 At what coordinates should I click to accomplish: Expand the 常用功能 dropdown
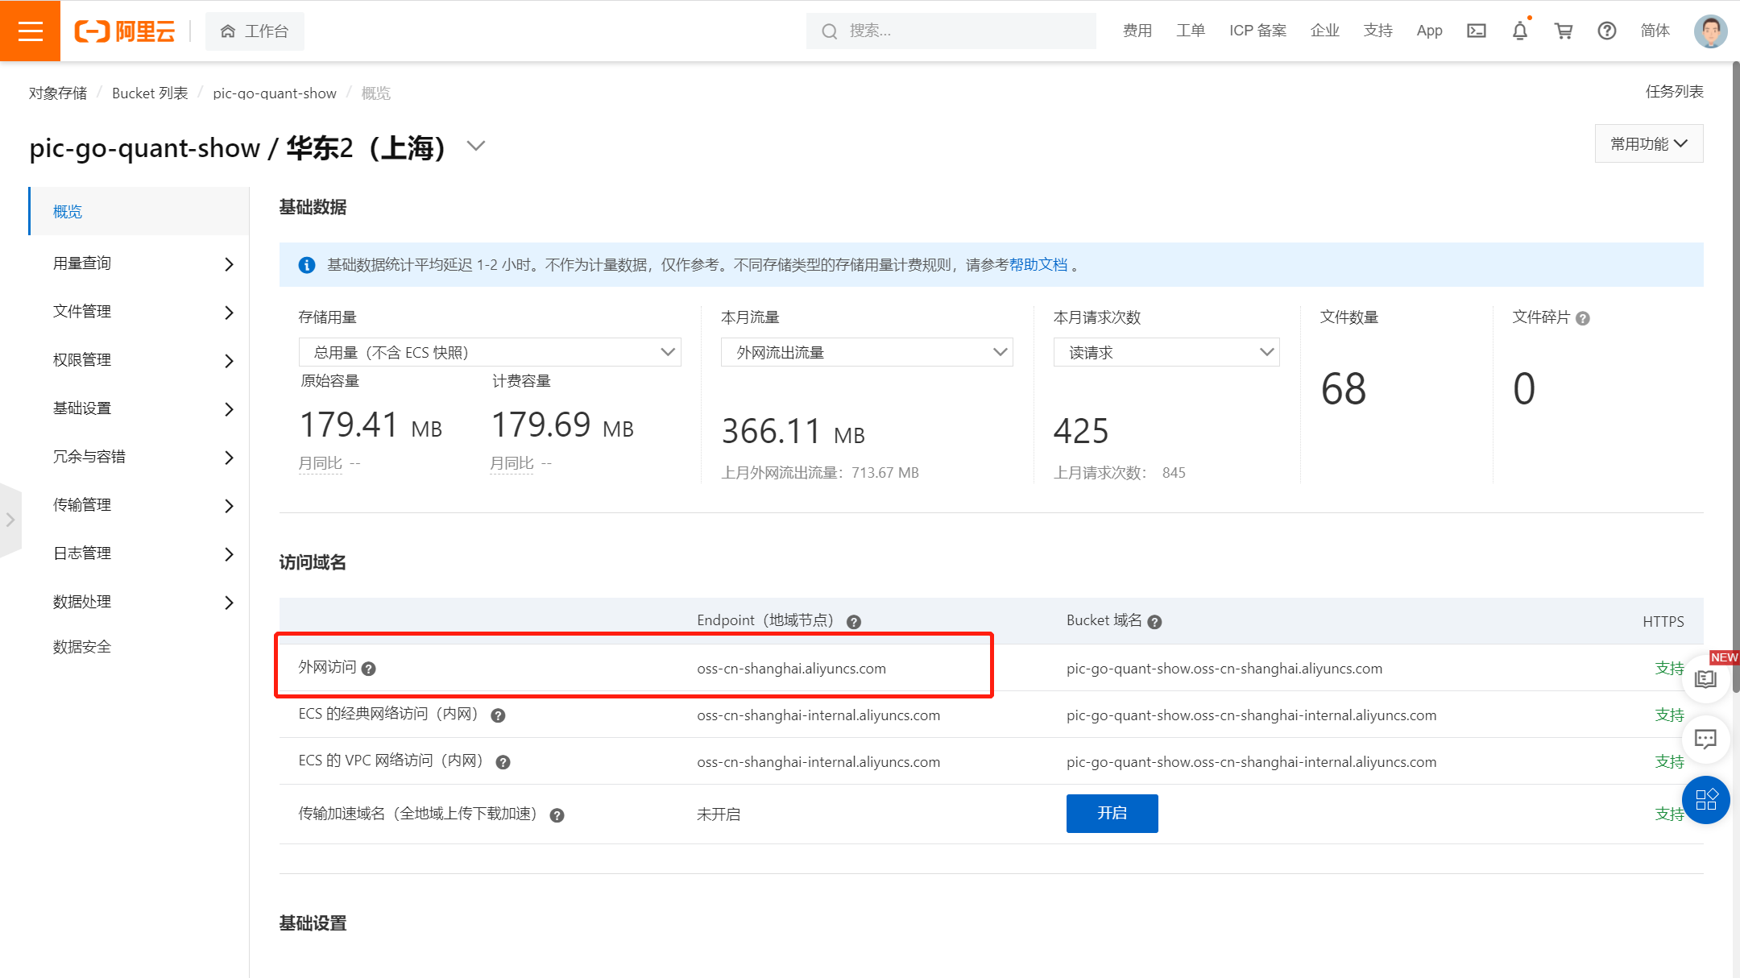click(x=1648, y=143)
